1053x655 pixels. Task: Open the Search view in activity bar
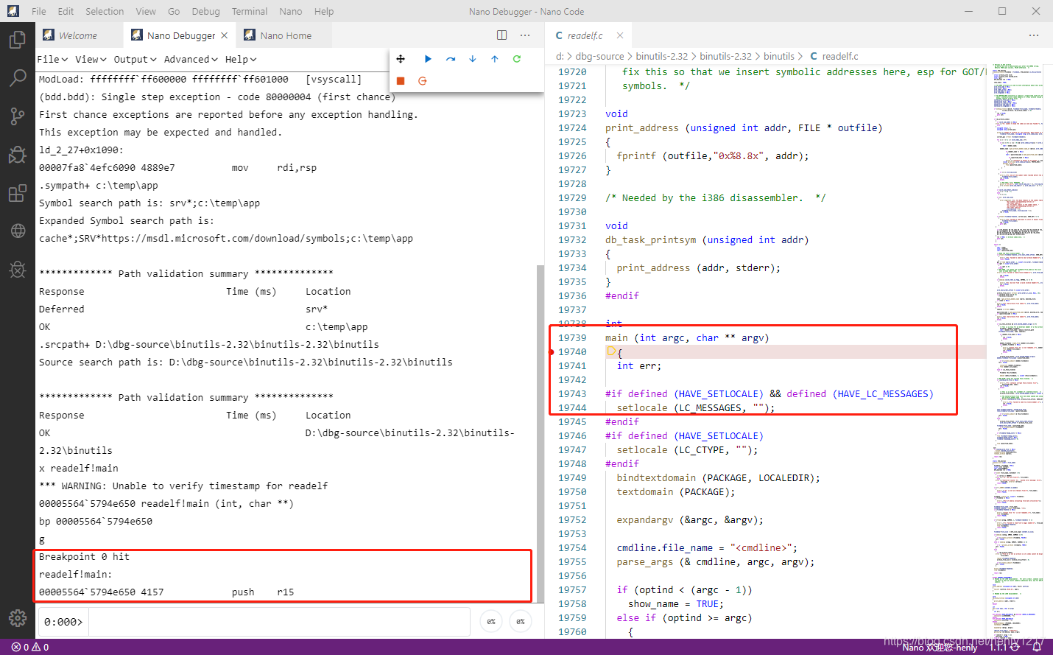(17, 78)
